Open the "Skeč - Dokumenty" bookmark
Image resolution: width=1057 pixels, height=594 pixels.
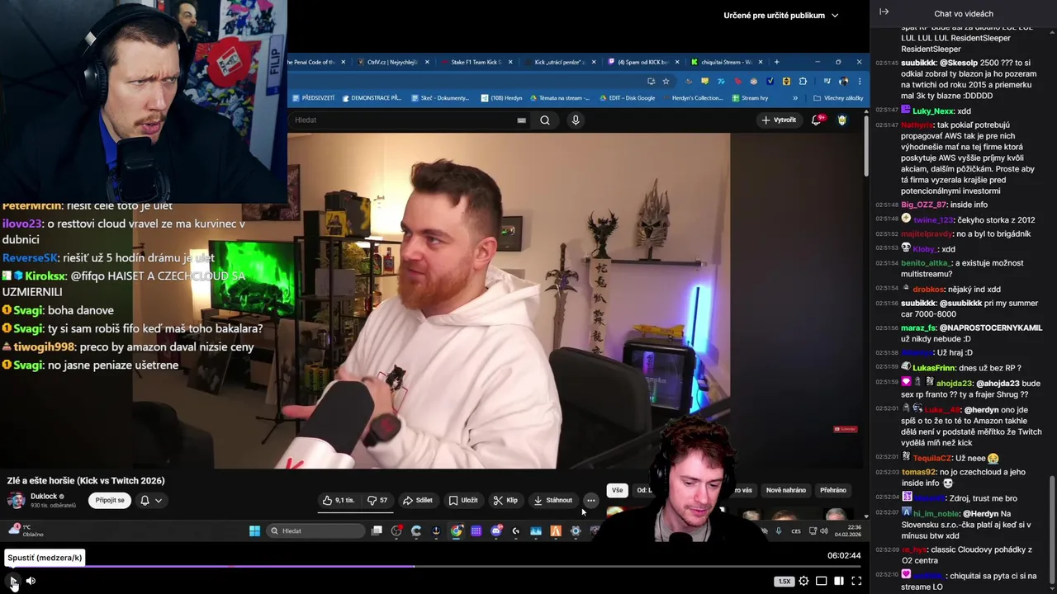pos(438,98)
